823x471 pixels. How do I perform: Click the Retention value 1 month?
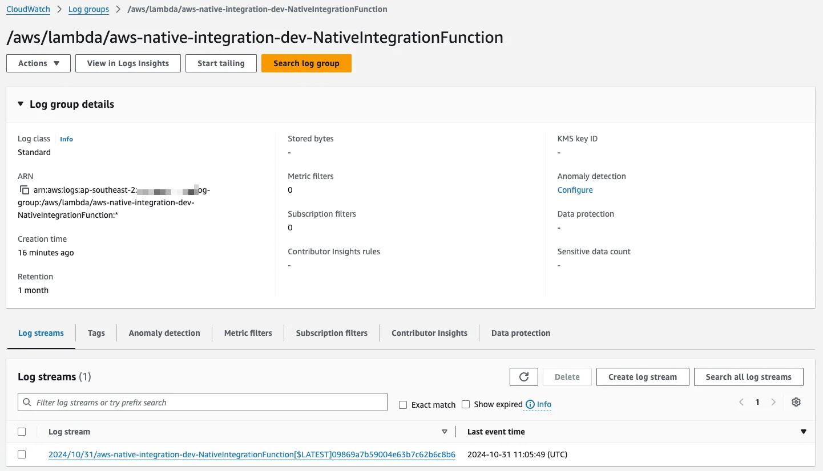[x=33, y=290]
